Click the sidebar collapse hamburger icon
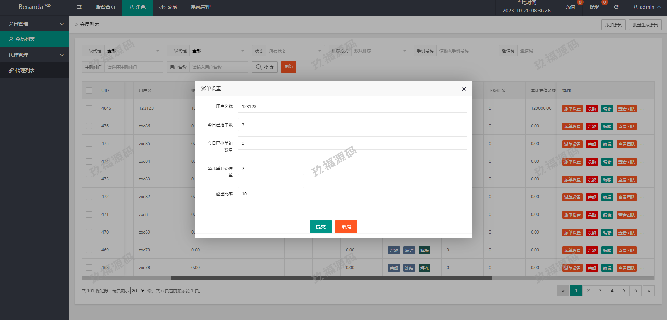This screenshot has height=320, width=667. coord(79,7)
